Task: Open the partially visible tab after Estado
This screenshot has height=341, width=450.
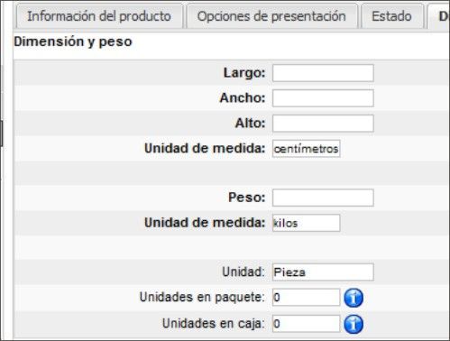Action: [439, 16]
